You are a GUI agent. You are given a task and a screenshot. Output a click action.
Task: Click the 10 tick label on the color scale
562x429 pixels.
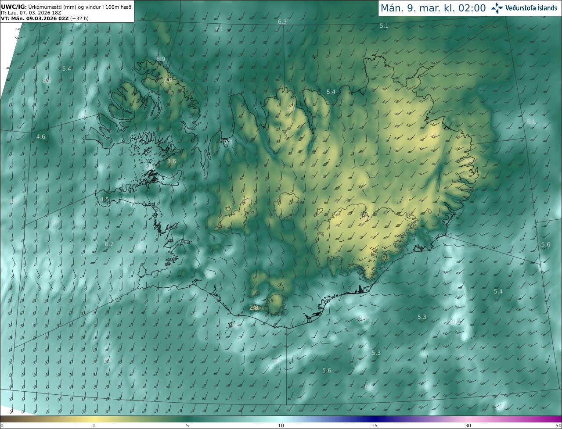[x=281, y=425]
